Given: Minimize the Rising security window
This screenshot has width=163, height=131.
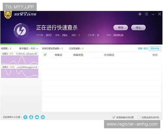Looking at the screenshot, I should pyautogui.click(x=153, y=14).
